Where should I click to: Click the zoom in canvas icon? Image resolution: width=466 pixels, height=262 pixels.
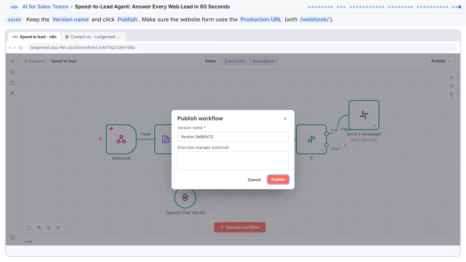coord(39,228)
